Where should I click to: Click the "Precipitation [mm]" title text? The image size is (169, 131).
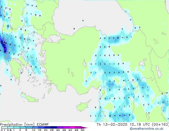click(x=17, y=125)
